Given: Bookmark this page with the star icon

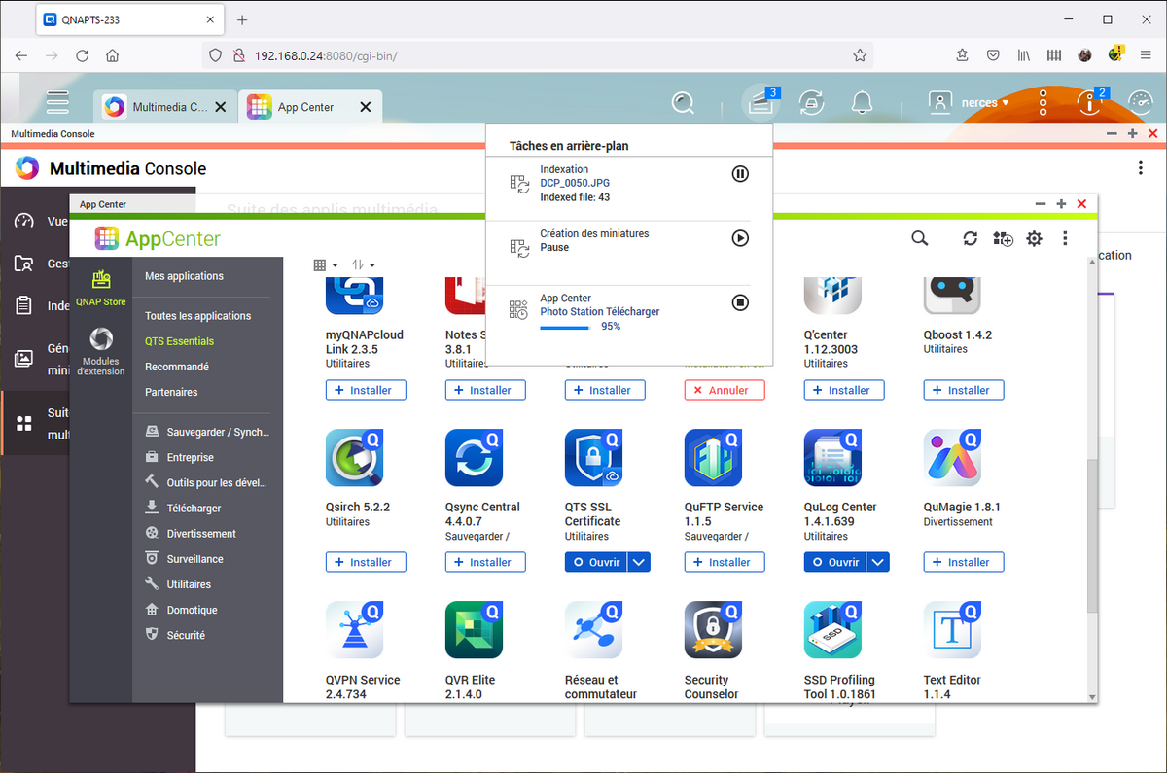Looking at the screenshot, I should [859, 55].
